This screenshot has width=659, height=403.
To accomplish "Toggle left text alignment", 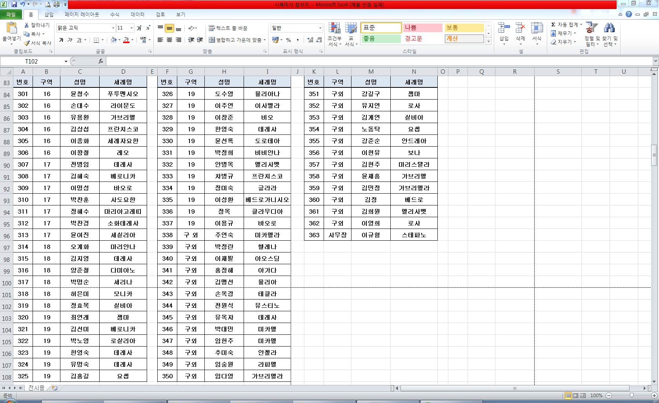I will click(x=160, y=40).
